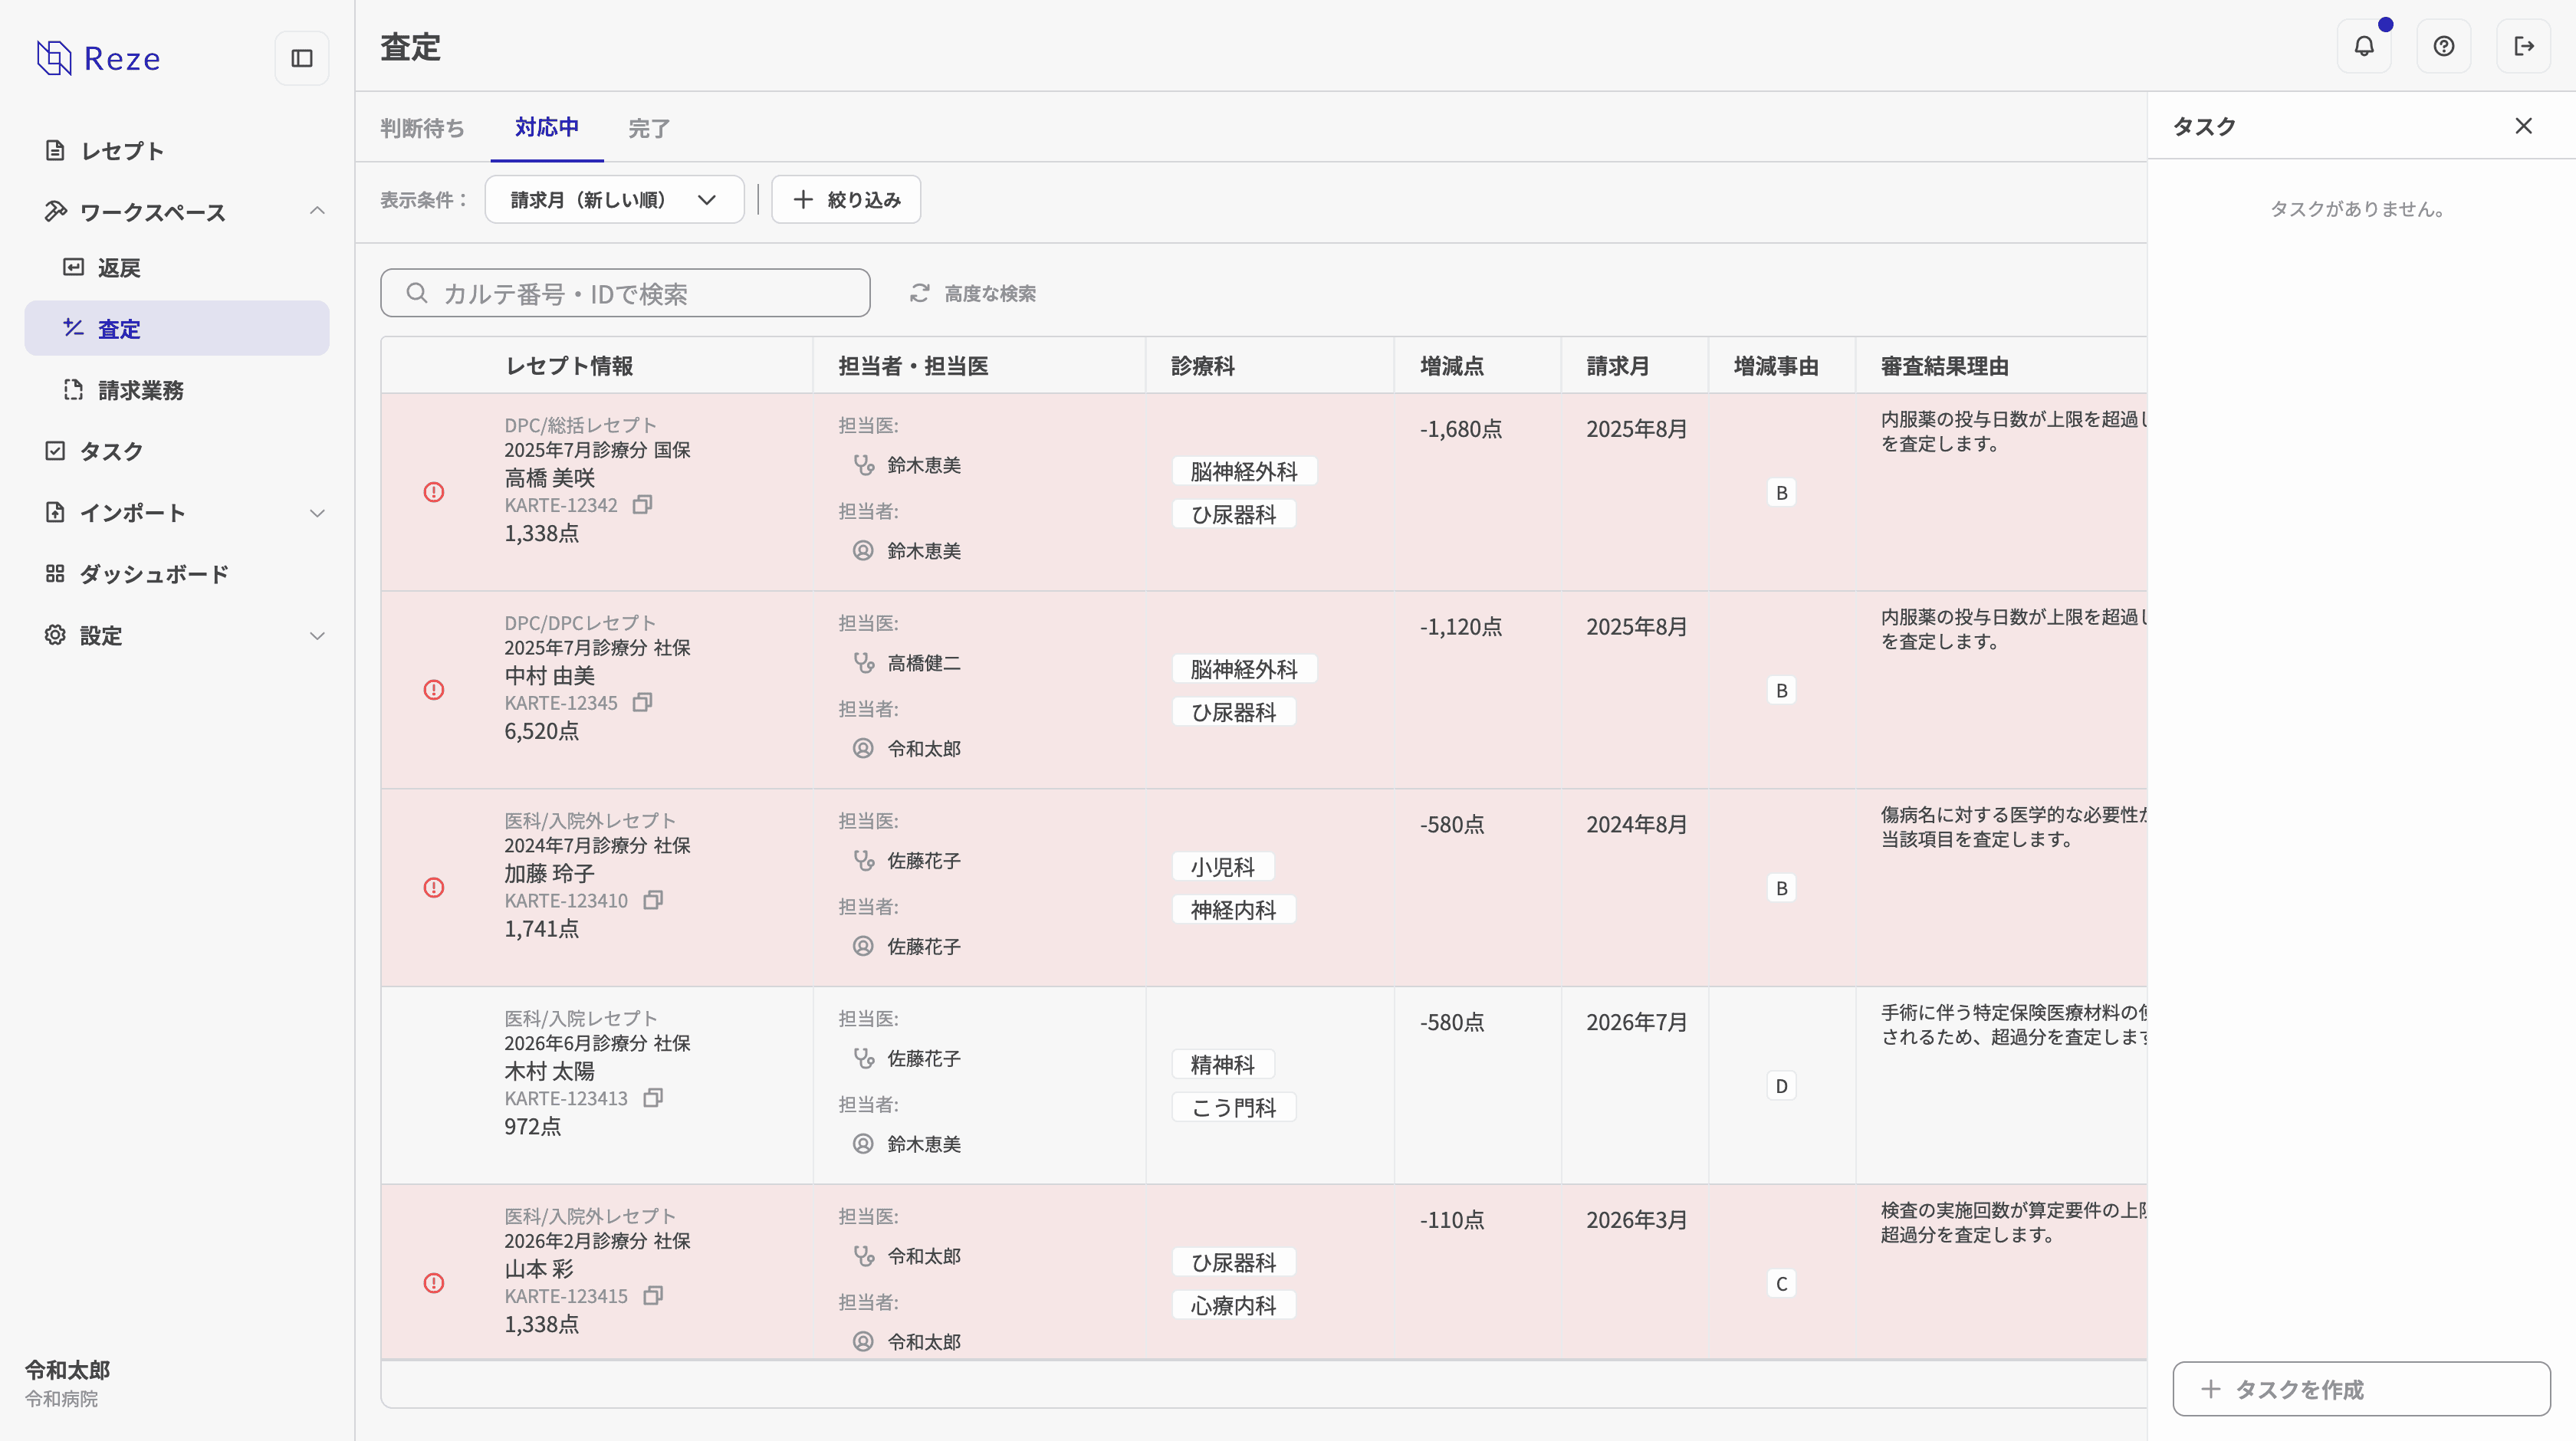
Task: Copy karte number KARTE-123413
Action: point(653,1098)
